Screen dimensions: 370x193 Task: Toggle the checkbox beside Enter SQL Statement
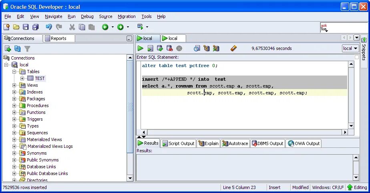click(x=356, y=57)
